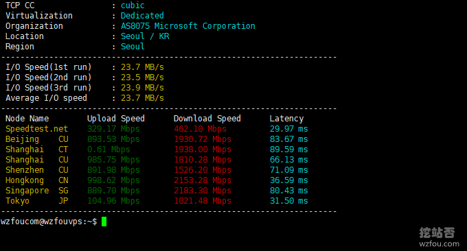This screenshot has width=467, height=251.
Task: Click the 'I/O Speed(1st run)' label
Action: pos(49,67)
